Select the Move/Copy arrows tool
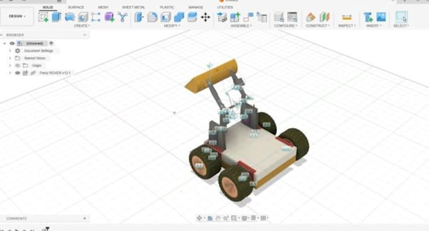Screen dimensions: 429x231 pos(206,17)
